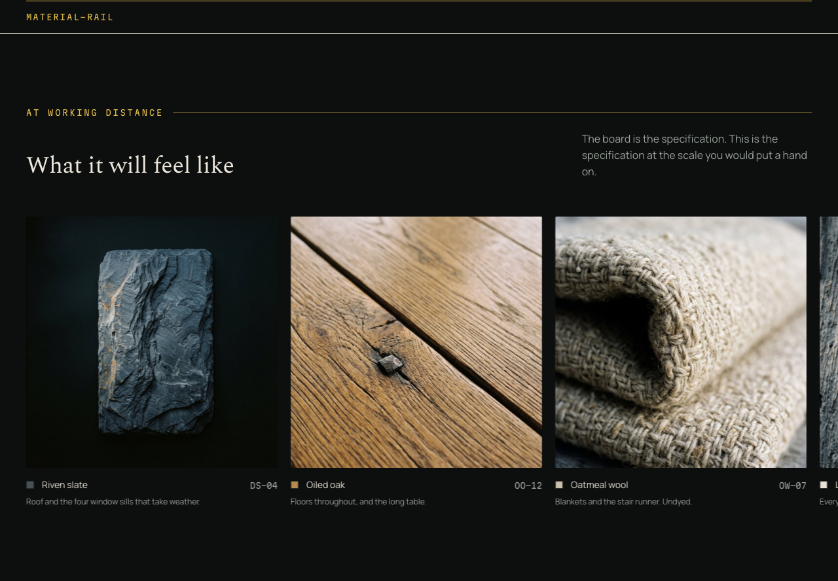
Task: Click the 'Roof and the four window sills' caption
Action: click(113, 502)
